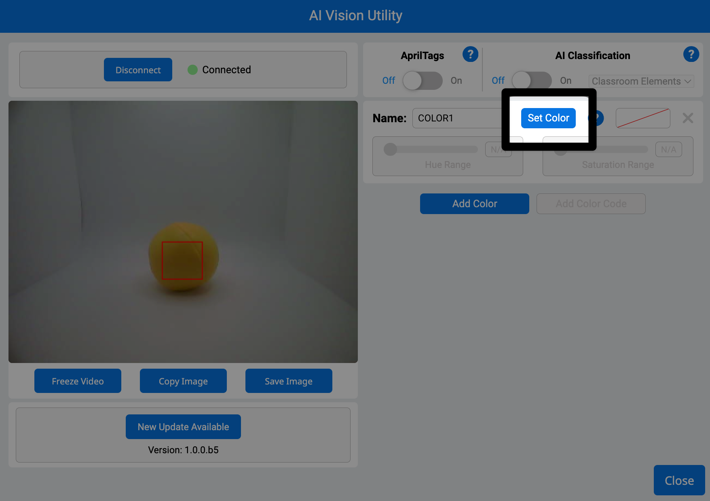Open the Classroom Elements dropdown
Viewport: 710px width, 501px height.
(x=641, y=81)
